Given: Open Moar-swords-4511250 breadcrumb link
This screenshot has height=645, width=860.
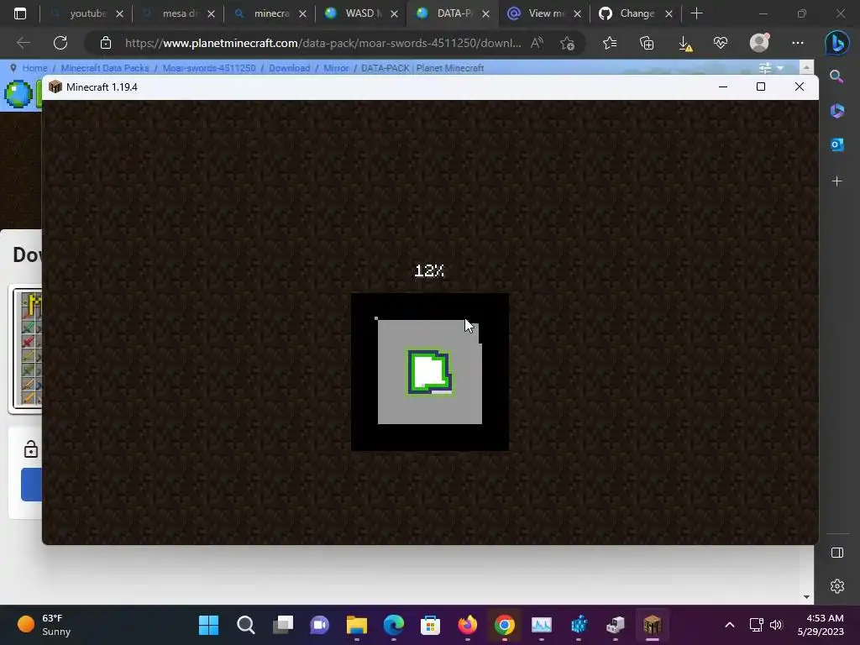Looking at the screenshot, I should (x=209, y=68).
